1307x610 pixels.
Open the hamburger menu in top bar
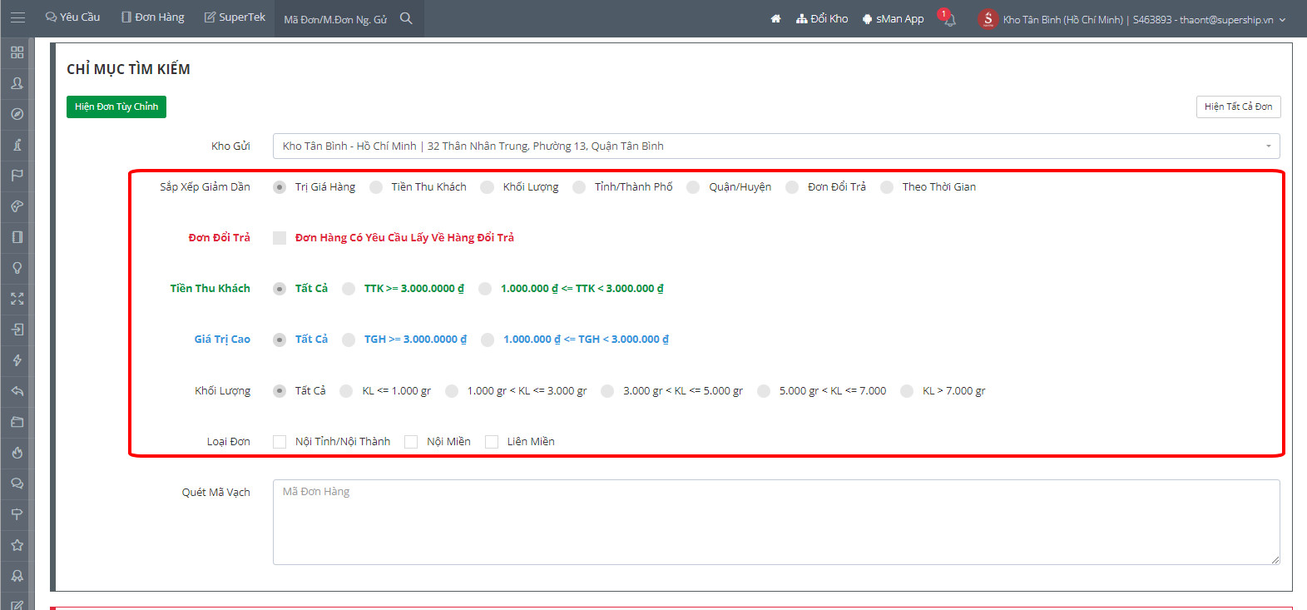pyautogui.click(x=17, y=17)
